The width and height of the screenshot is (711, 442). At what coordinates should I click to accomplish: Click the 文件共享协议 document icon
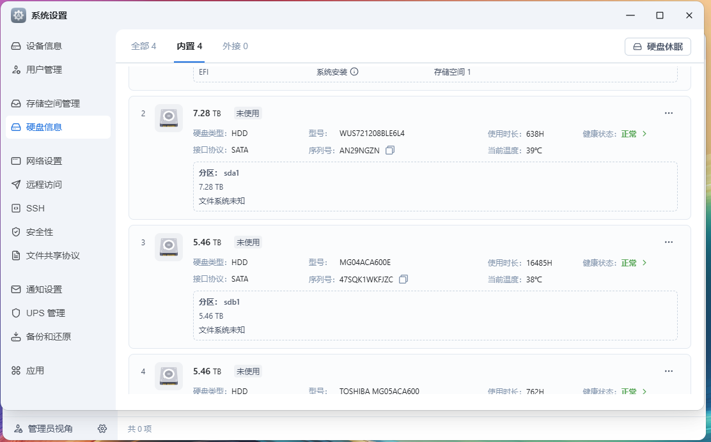tap(16, 255)
